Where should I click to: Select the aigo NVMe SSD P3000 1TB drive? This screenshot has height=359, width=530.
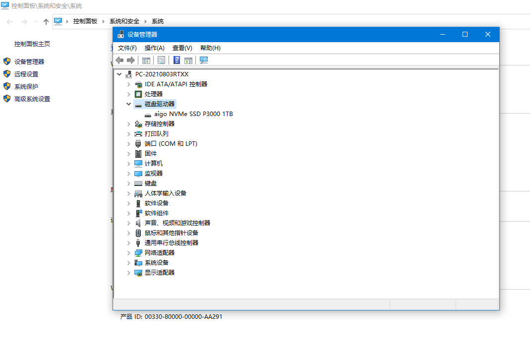coord(193,114)
